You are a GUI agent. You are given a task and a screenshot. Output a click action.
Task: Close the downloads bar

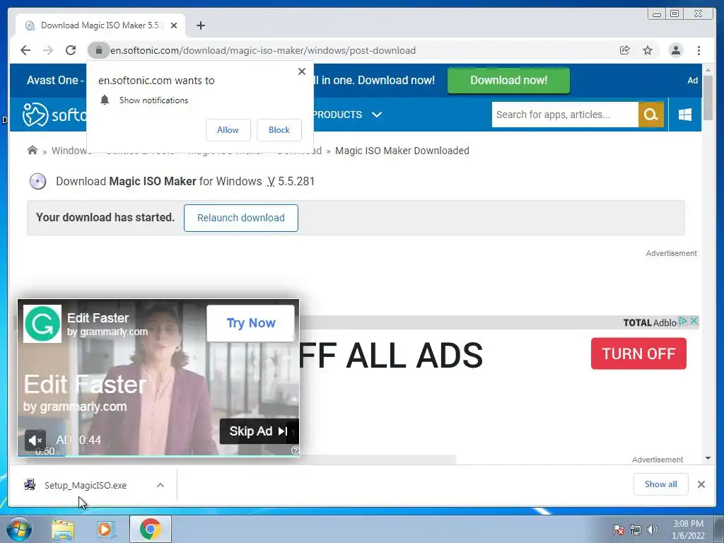(701, 484)
